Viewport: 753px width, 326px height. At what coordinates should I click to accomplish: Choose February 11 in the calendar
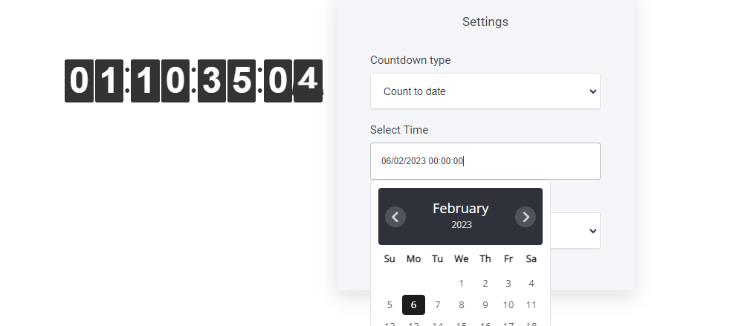coord(531,304)
